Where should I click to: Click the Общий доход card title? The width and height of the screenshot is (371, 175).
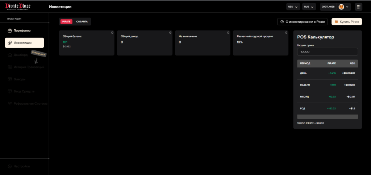tap(129, 37)
